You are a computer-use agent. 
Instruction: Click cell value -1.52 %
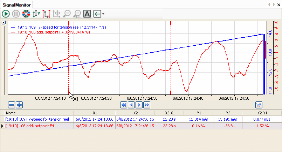pyautogui.click(x=262, y=126)
